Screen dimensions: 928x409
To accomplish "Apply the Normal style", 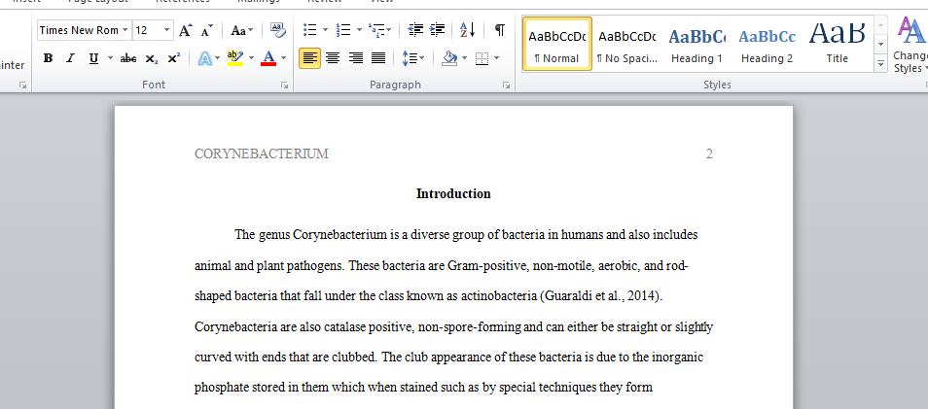I will pyautogui.click(x=557, y=44).
